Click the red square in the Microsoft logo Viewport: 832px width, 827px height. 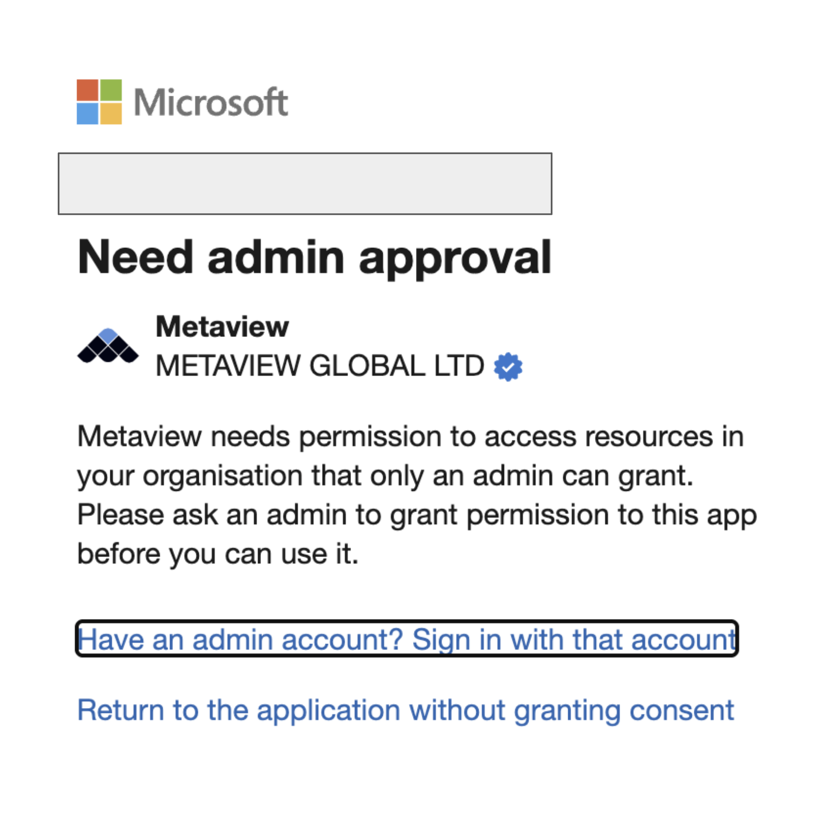click(x=87, y=90)
